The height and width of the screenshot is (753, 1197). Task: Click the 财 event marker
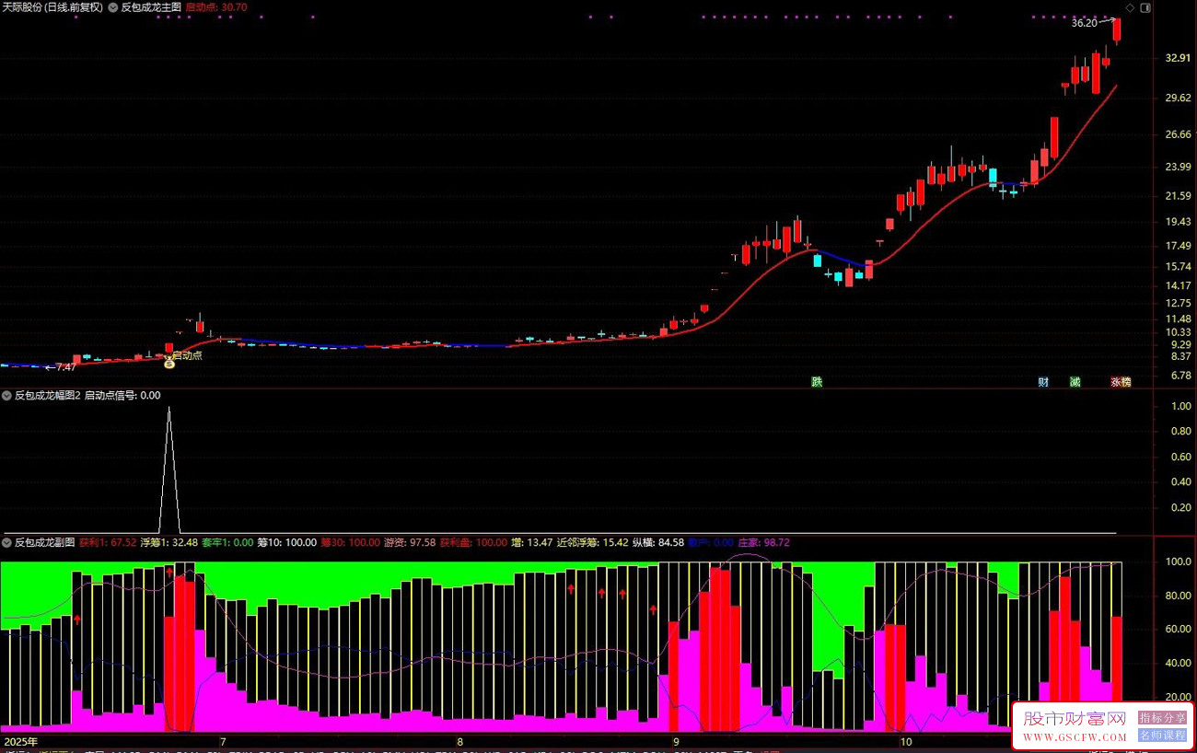click(x=1043, y=382)
